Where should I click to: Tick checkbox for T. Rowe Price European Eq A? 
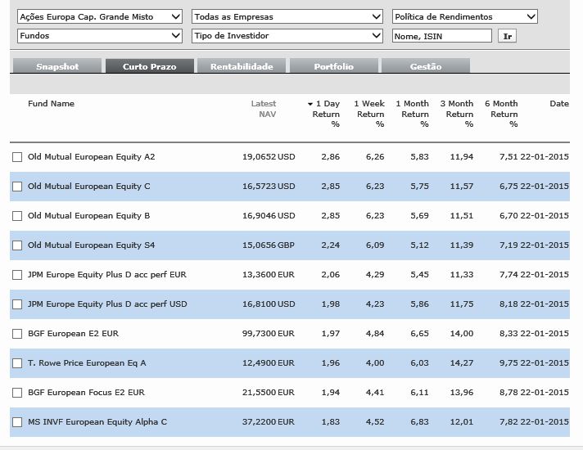point(17,363)
